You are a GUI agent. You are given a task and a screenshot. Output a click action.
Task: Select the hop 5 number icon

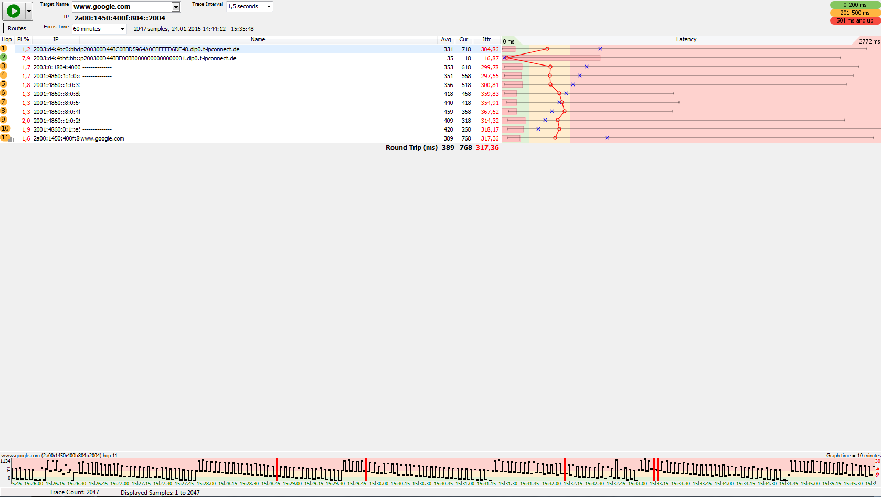pyautogui.click(x=4, y=84)
